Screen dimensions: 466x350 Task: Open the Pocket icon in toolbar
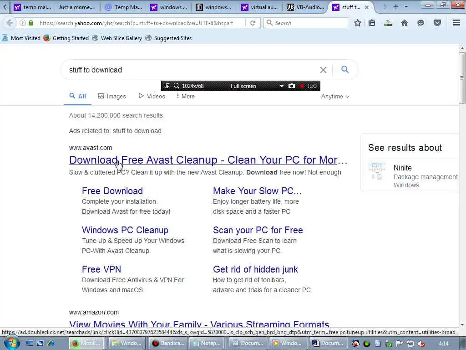click(x=437, y=23)
